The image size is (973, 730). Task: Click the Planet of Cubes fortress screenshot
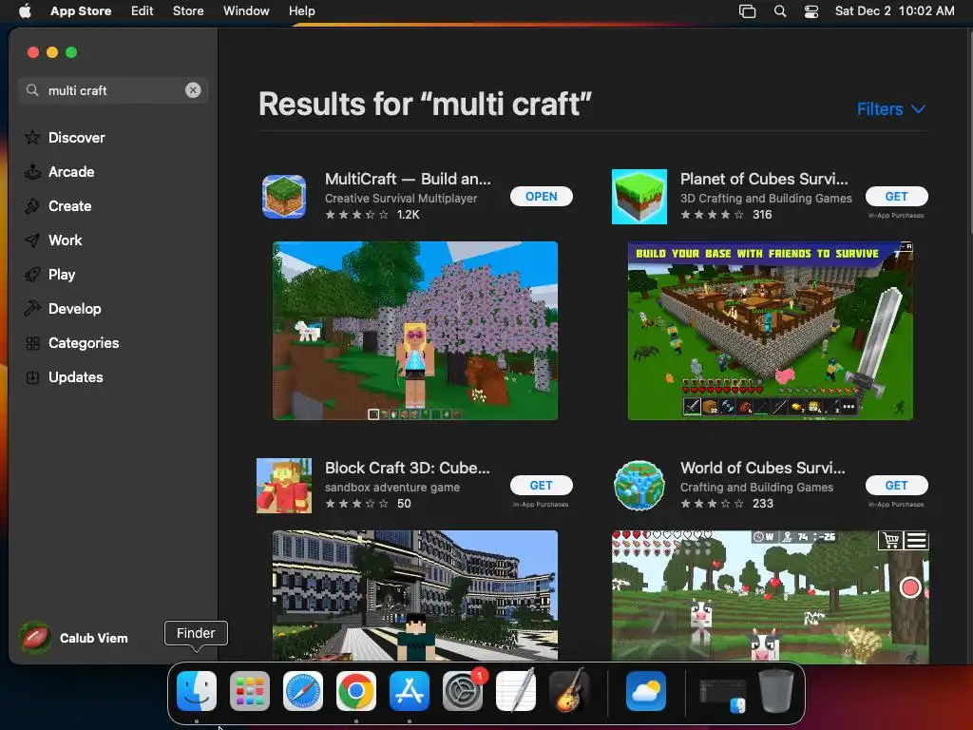click(770, 330)
